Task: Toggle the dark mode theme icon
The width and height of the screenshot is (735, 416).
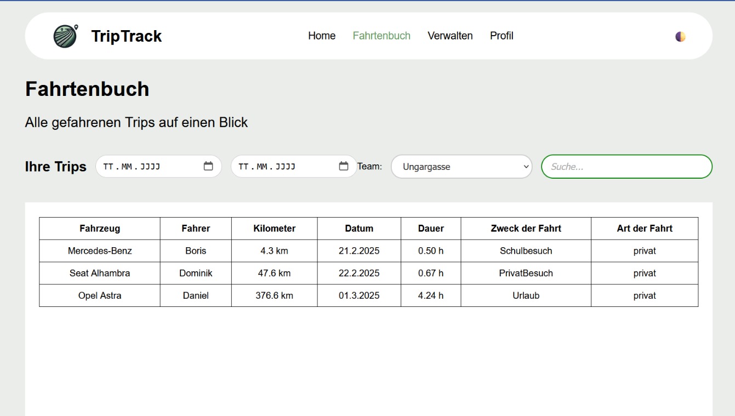Action: 680,37
